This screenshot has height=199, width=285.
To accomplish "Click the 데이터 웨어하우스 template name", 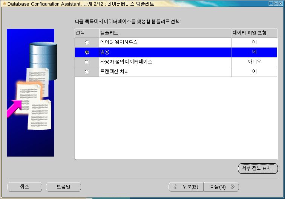I will tap(119, 42).
